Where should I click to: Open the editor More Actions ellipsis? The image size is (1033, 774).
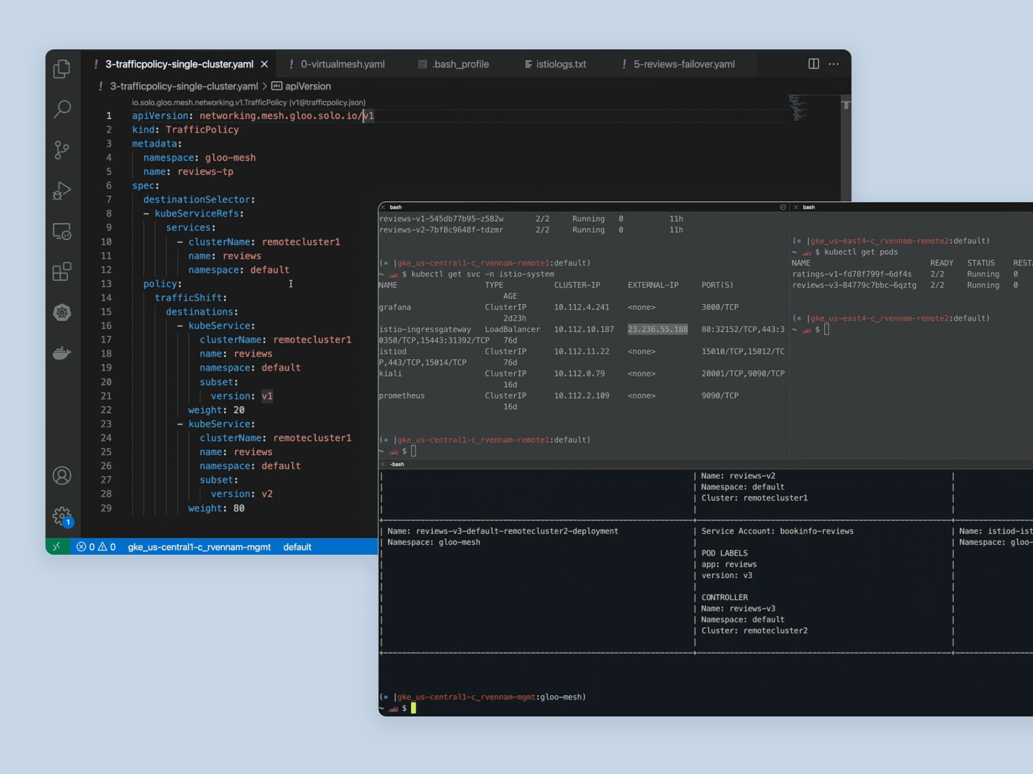[x=834, y=64]
